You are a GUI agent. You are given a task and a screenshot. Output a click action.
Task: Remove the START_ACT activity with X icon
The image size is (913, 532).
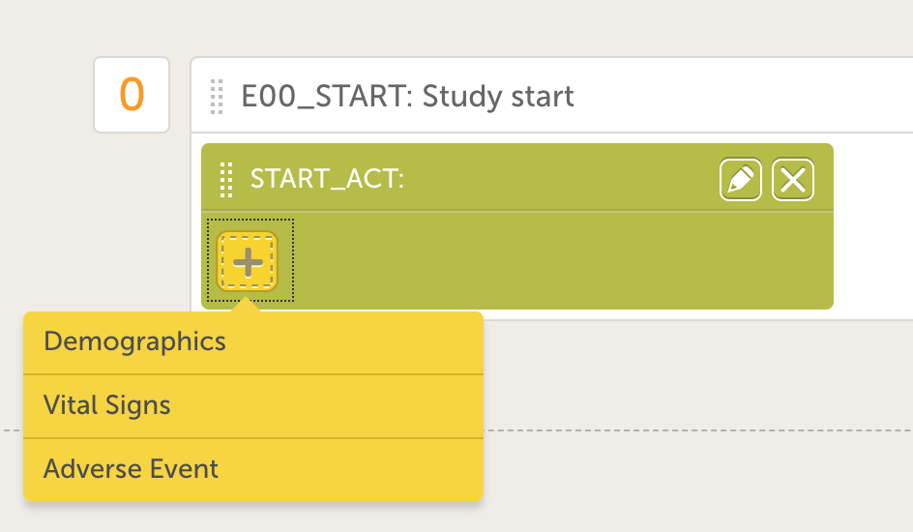tap(793, 180)
